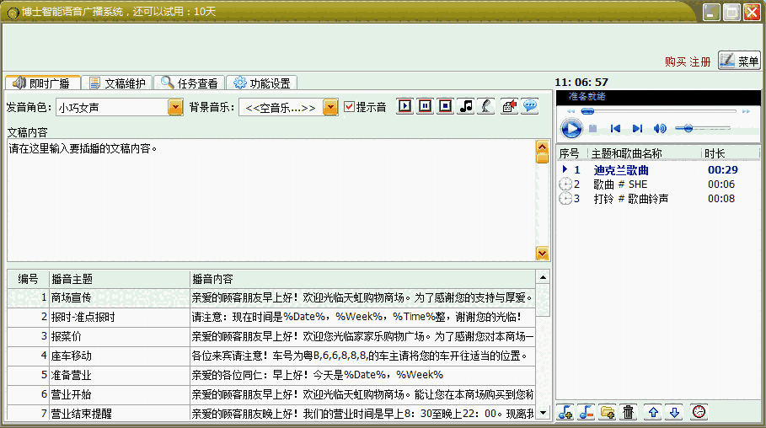Image resolution: width=766 pixels, height=428 pixels.
Task: Add a song with the note-plus icon
Action: pos(565,412)
